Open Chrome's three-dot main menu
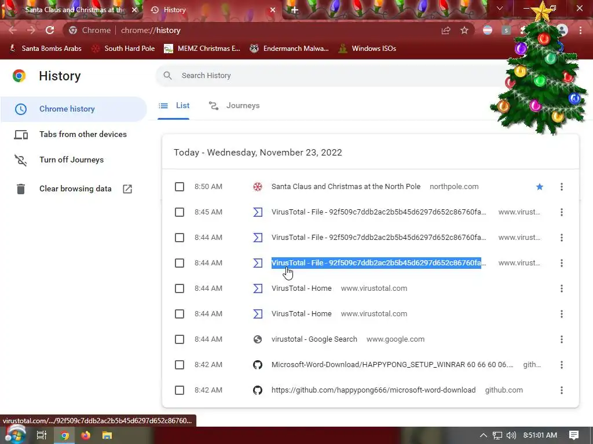 (x=580, y=30)
